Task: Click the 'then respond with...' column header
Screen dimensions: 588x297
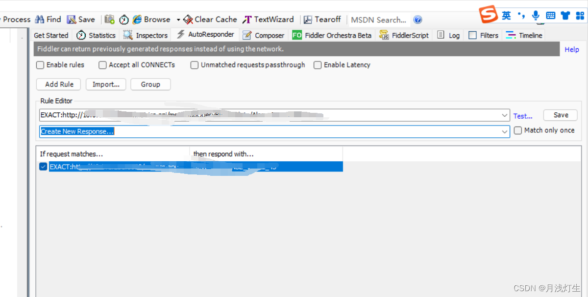Action: (266, 154)
